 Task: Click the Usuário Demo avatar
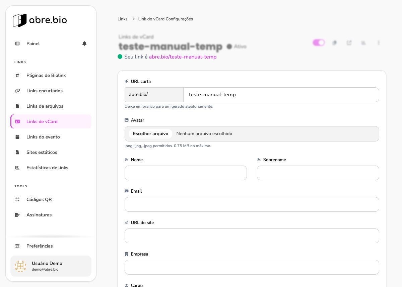pyautogui.click(x=21, y=266)
